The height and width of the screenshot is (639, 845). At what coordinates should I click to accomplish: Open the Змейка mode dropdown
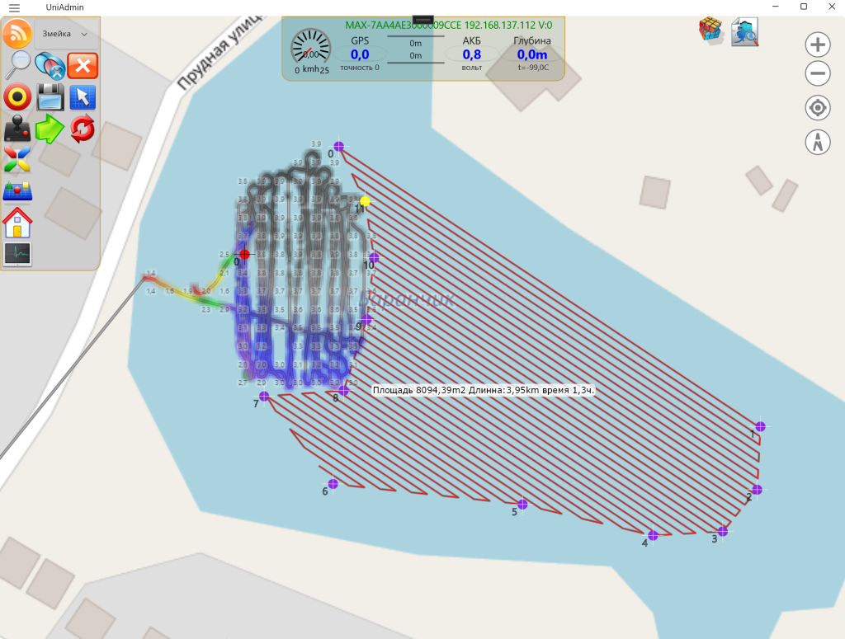point(65,34)
